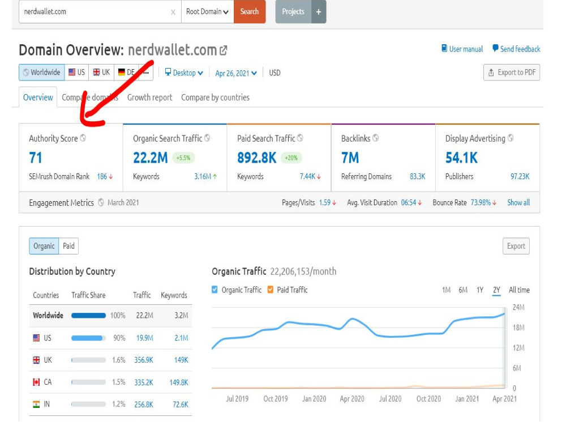Switch distribution view to Paid

coord(68,246)
